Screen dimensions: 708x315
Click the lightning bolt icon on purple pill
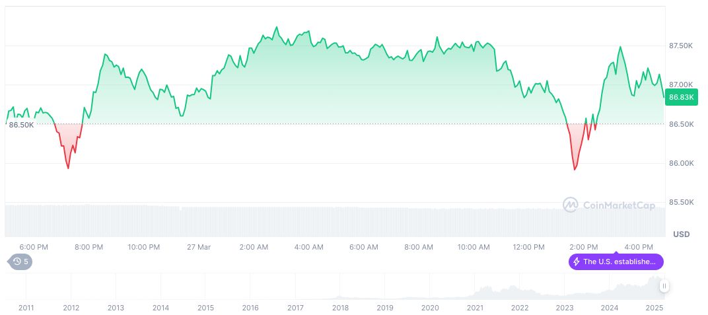pos(577,262)
